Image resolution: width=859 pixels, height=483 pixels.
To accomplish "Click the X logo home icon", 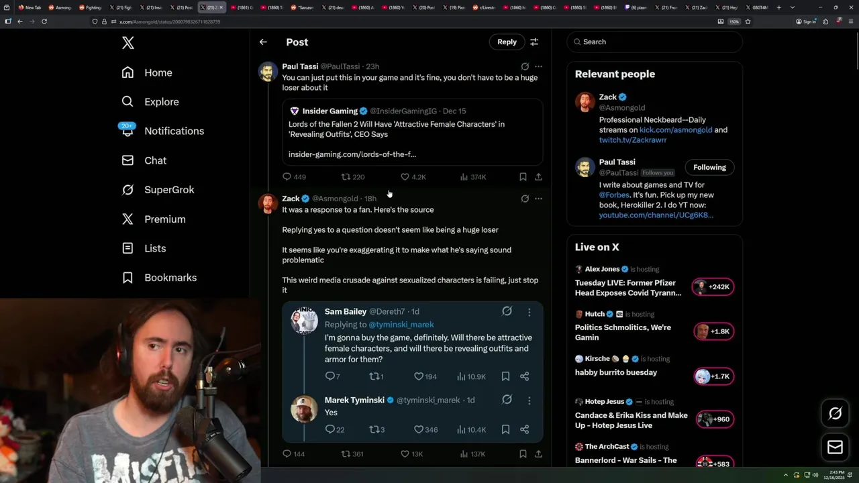I will [x=128, y=44].
